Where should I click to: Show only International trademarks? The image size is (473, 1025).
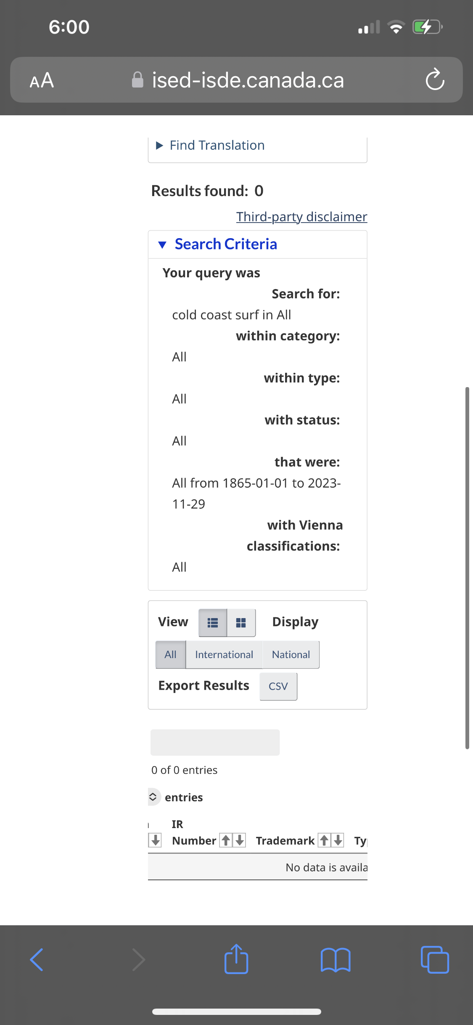[x=224, y=654]
